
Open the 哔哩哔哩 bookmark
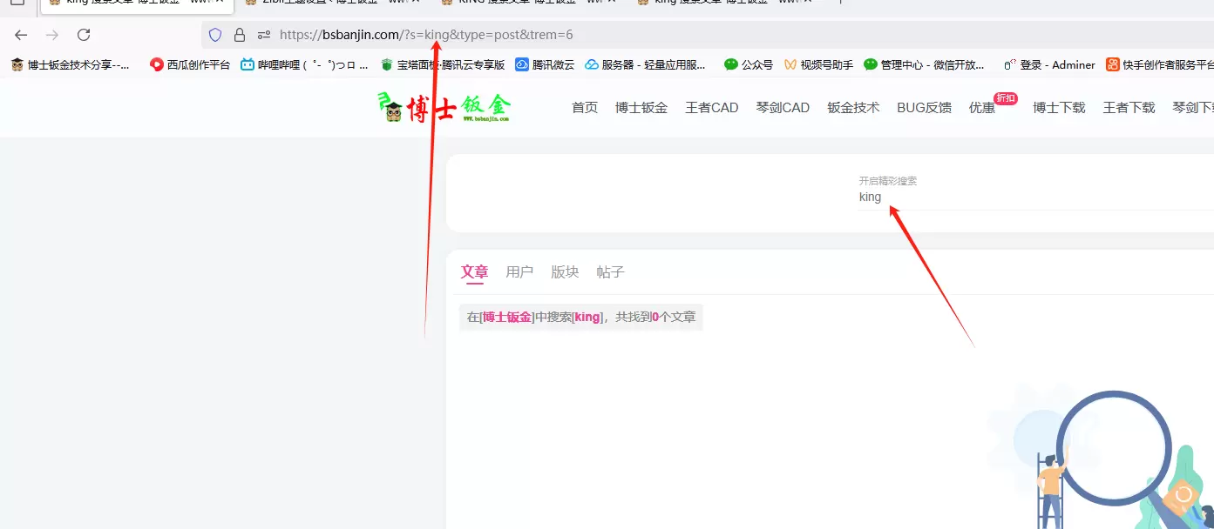click(x=304, y=64)
